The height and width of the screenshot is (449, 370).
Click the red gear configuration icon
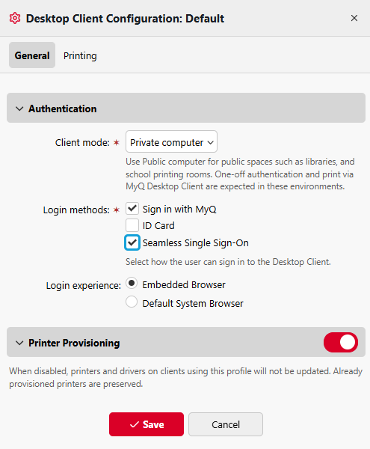pos(15,18)
